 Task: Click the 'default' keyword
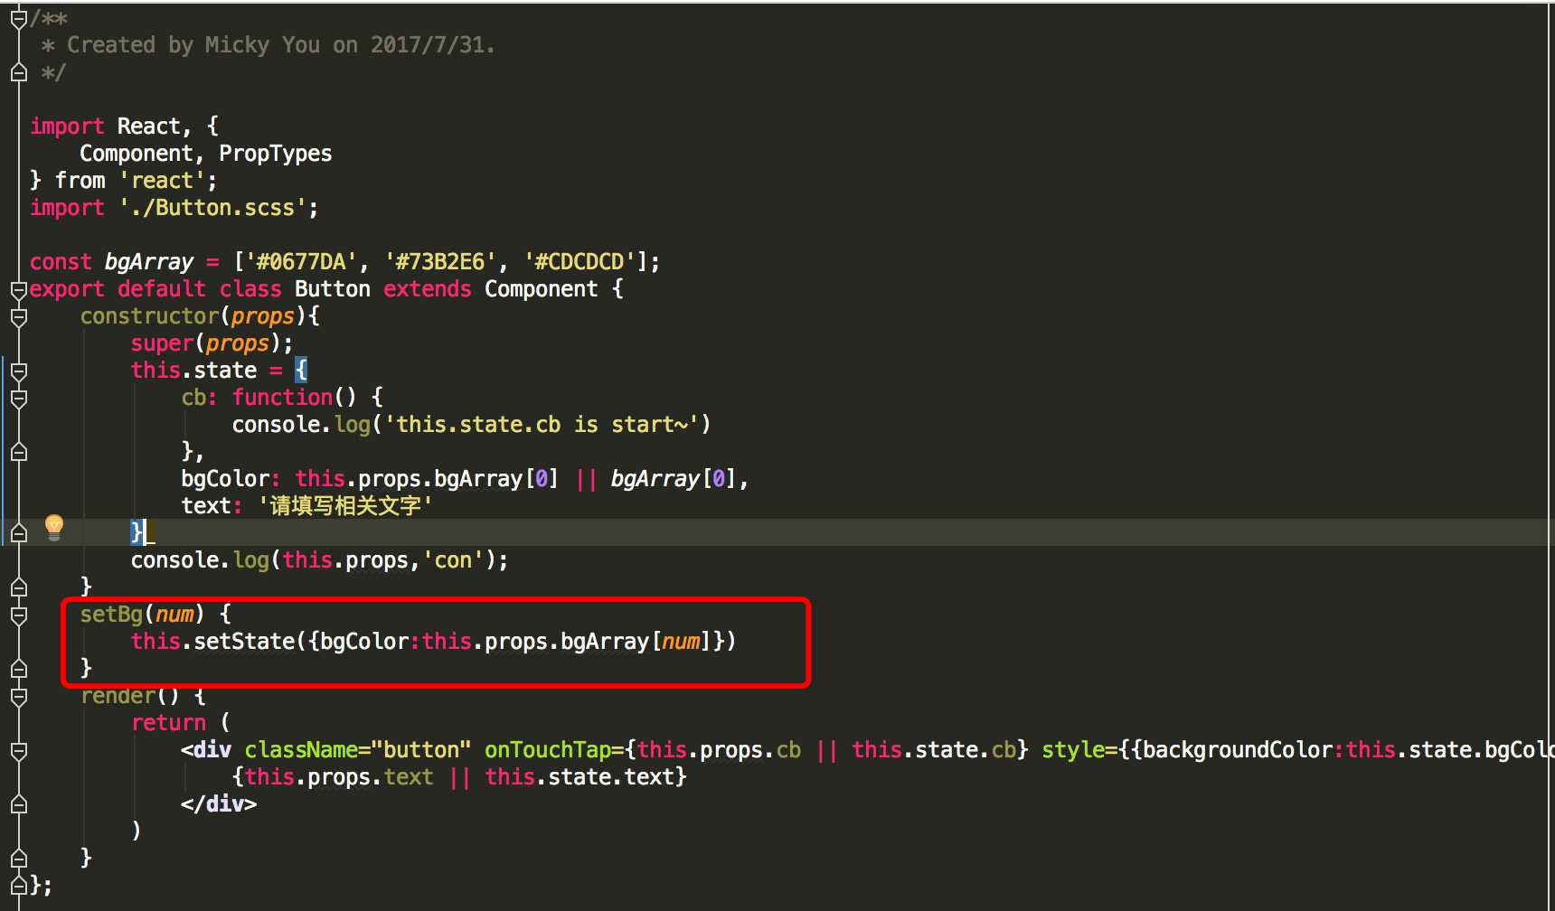[162, 289]
